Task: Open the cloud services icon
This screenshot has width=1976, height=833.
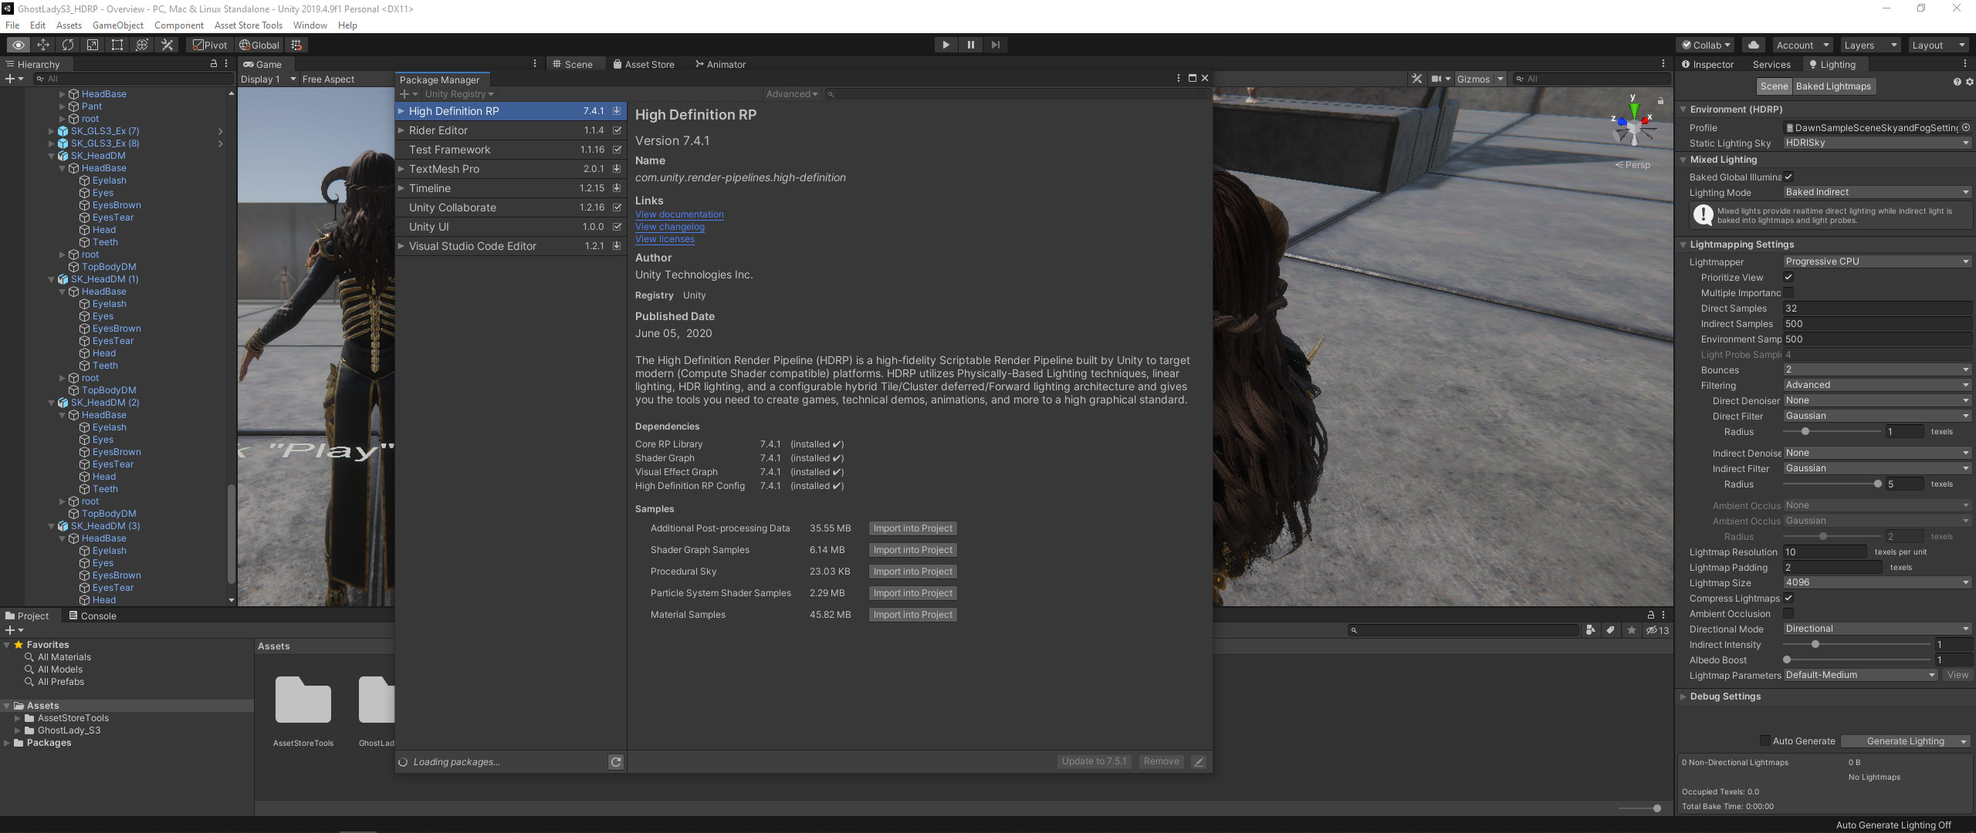Action: [x=1754, y=45]
